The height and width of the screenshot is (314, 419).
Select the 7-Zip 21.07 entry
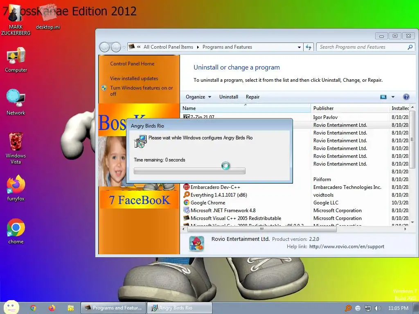pyautogui.click(x=202, y=117)
